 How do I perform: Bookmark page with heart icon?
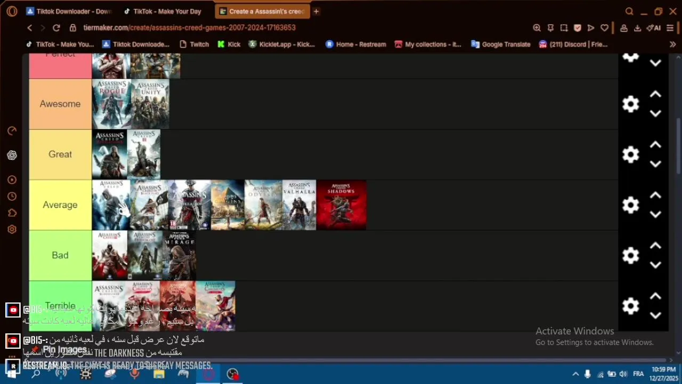coord(604,28)
